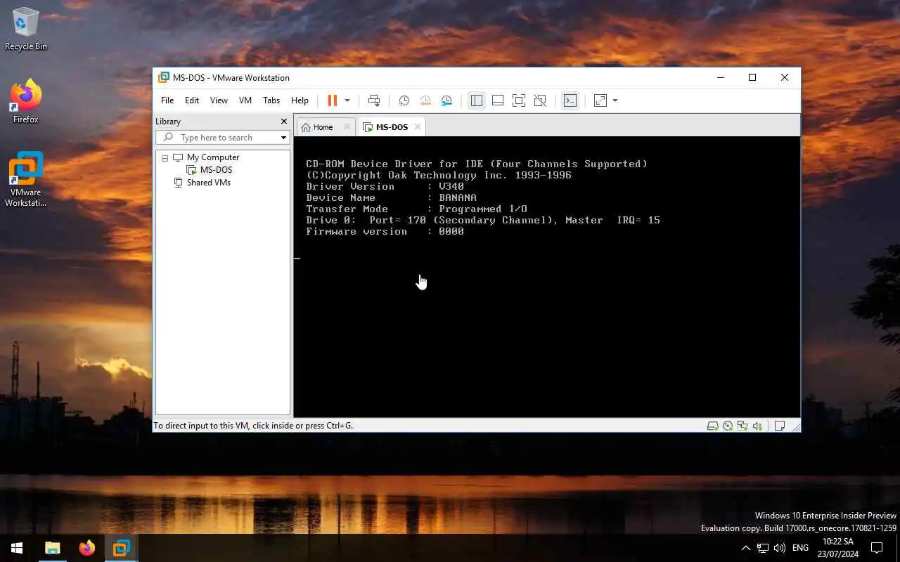Open the VM menu
Image resolution: width=900 pixels, height=562 pixels.
pos(245,100)
